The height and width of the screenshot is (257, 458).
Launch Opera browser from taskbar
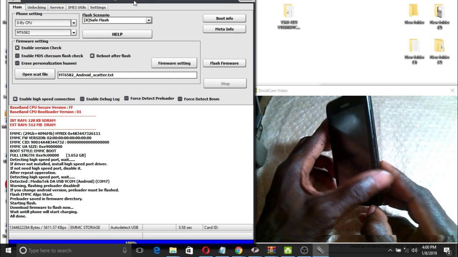(206, 251)
